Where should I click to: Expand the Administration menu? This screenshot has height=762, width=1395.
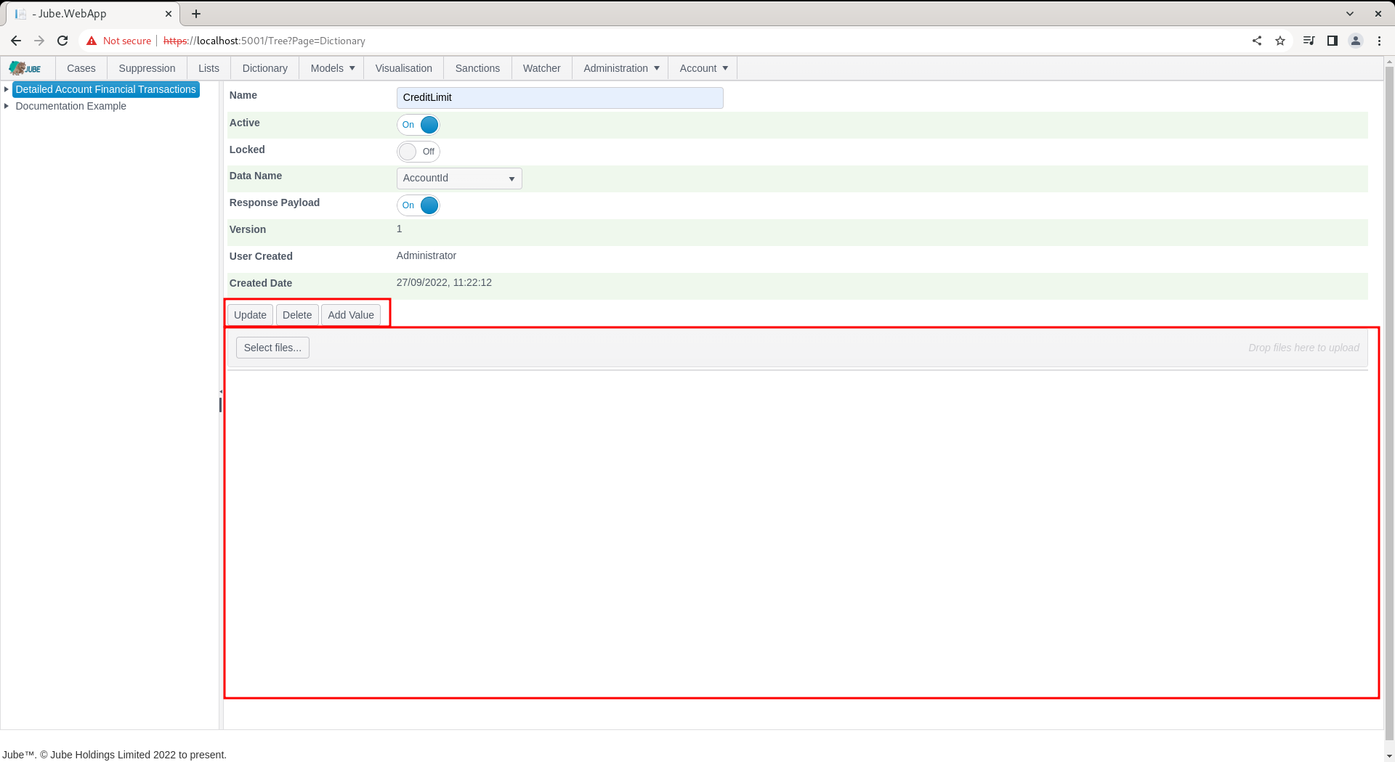(620, 68)
